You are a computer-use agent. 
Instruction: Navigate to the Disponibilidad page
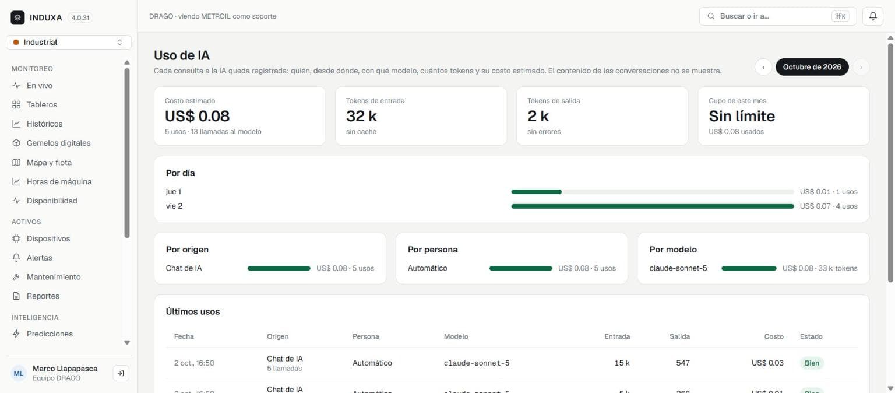[64, 201]
